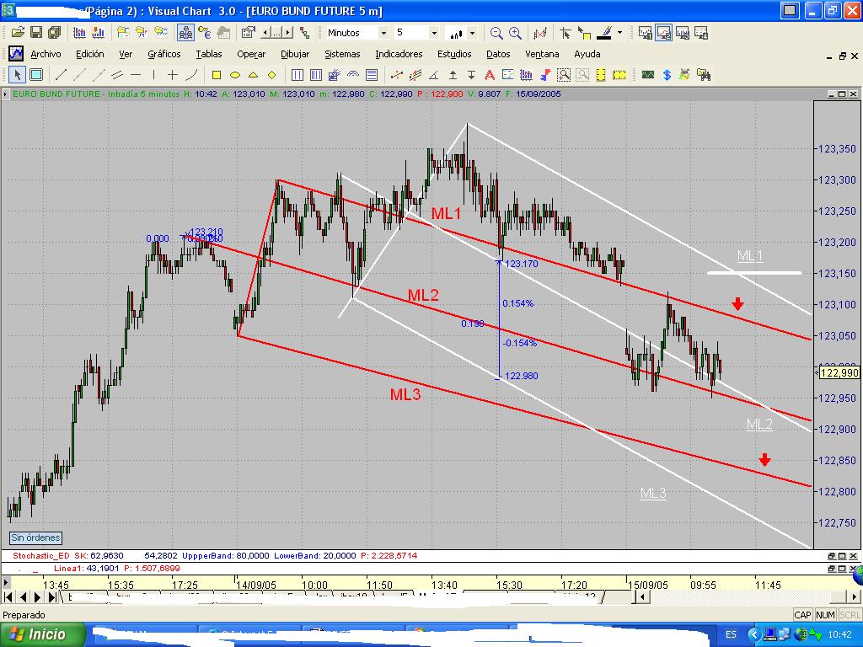Click the 10:42 taskbar clock
Viewport: 863px width, 647px height.
[x=839, y=634]
